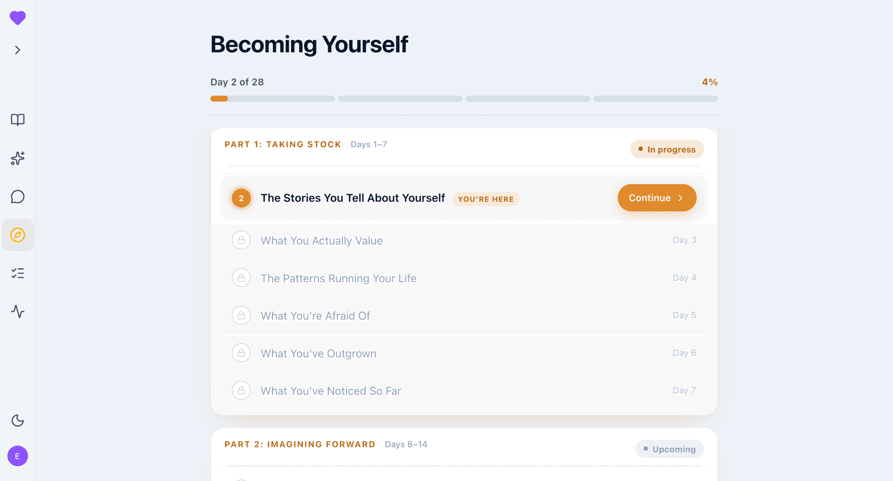Click the Upcoming status badge on Part 2
893x481 pixels.
pos(669,449)
